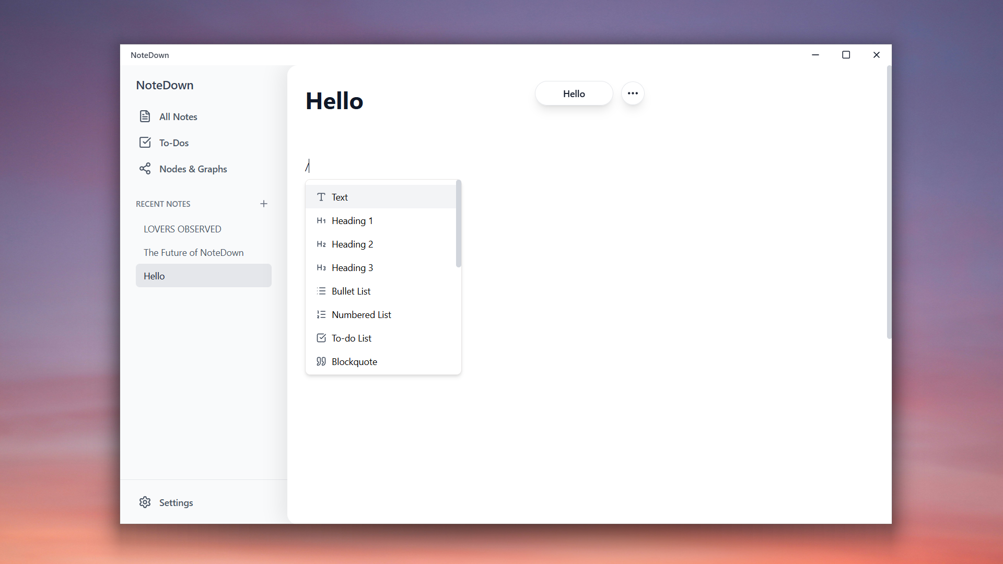Open the ellipsis options menu next to Hello

[633, 93]
